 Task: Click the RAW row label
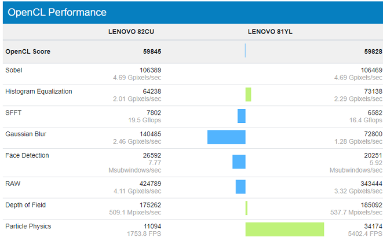tap(13, 184)
